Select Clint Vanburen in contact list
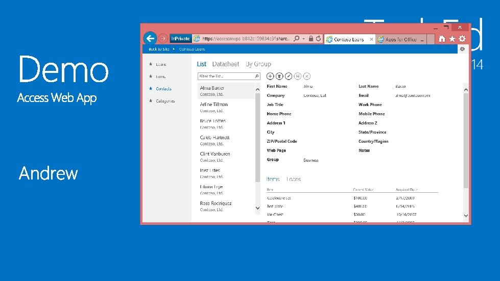The image size is (500, 281). (226, 157)
